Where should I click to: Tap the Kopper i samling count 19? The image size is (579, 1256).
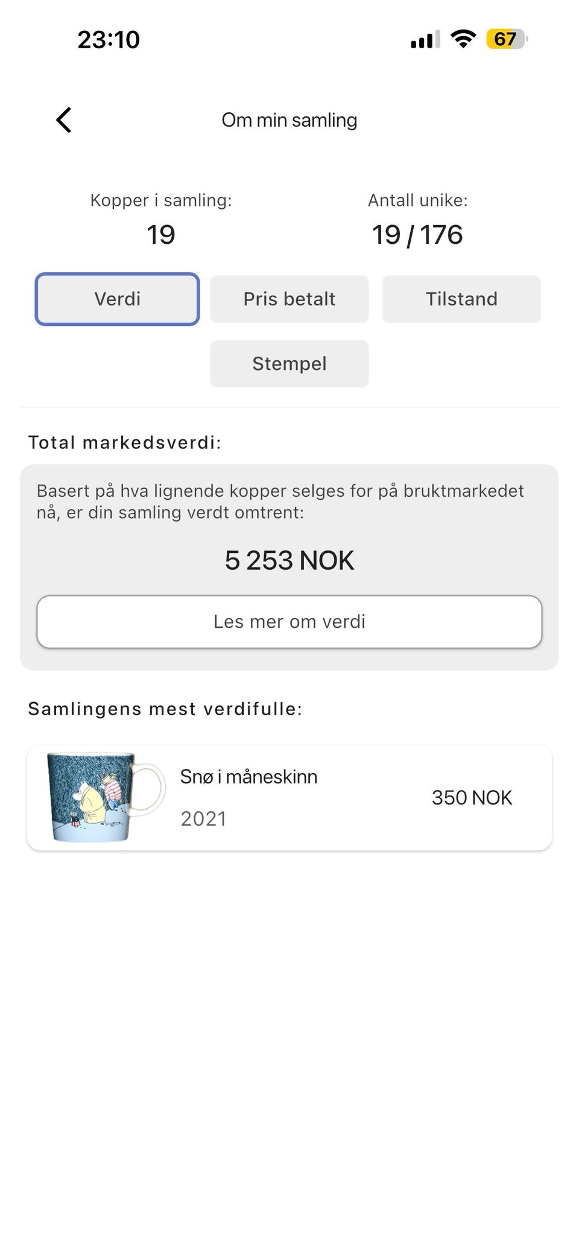coord(161,235)
